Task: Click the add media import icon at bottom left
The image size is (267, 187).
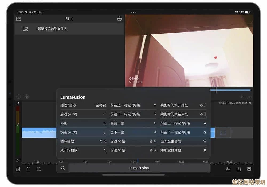Action: coord(18,169)
